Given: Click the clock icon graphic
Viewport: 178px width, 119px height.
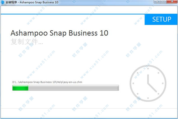Looking at the screenshot, I should pyautogui.click(x=148, y=83).
